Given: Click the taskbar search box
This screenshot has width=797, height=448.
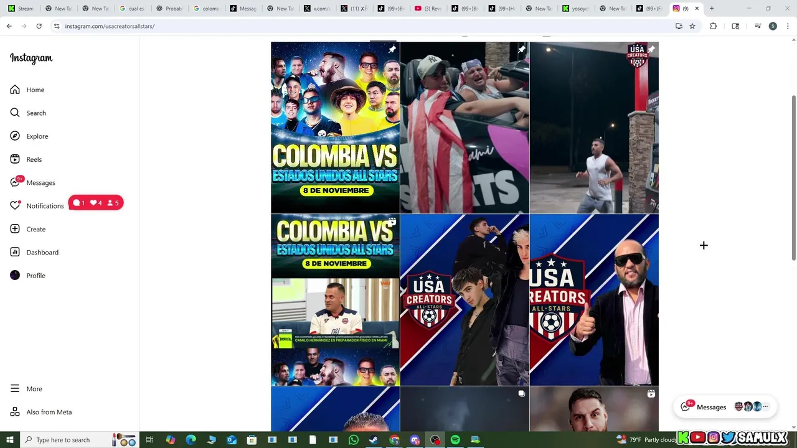Looking at the screenshot, I should (80, 440).
